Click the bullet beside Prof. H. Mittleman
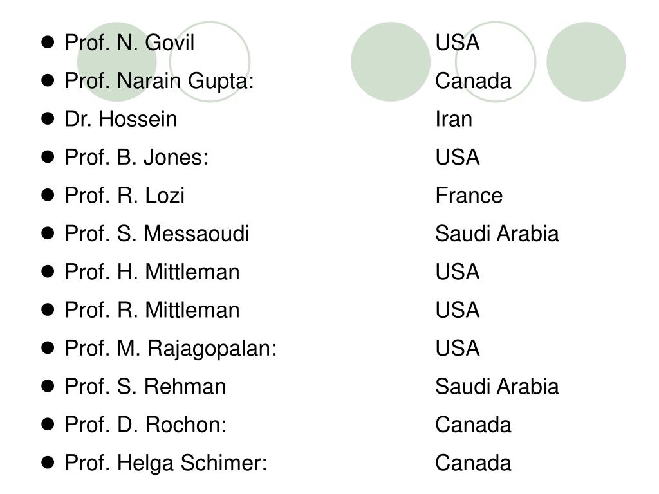Image resolution: width=659 pixels, height=494 pixels. [x=48, y=271]
